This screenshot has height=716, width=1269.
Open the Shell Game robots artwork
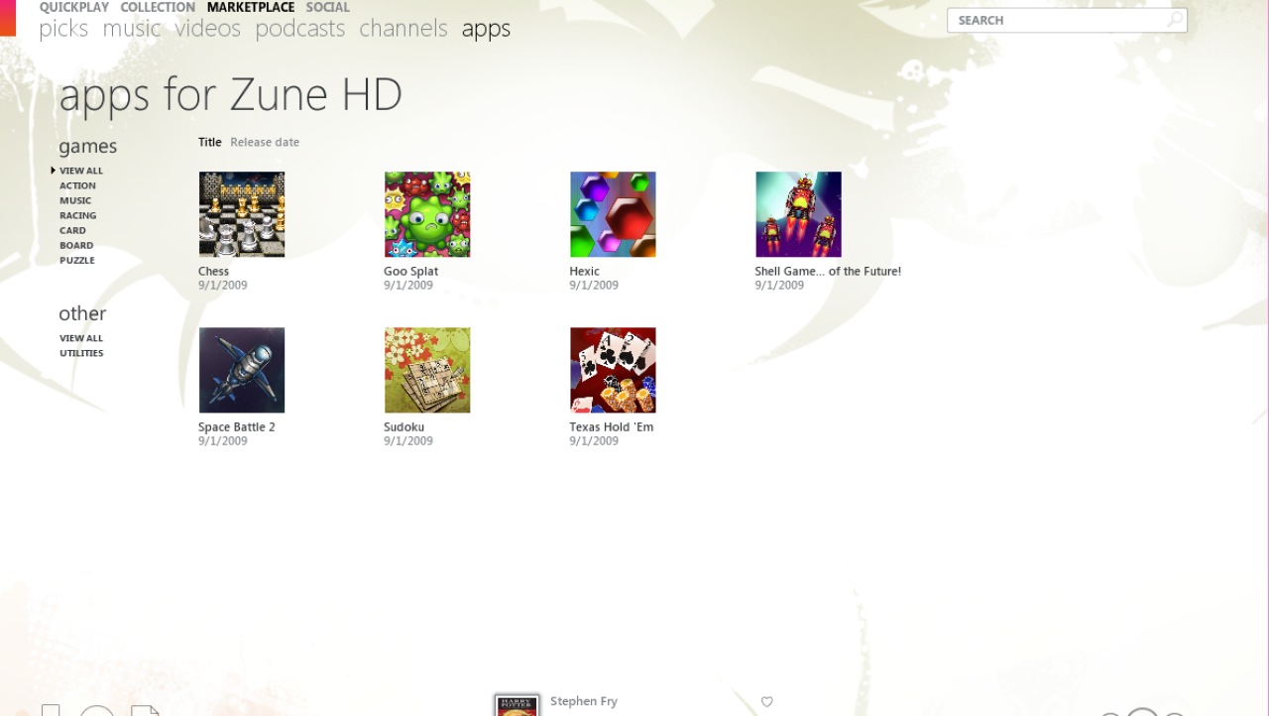tap(798, 214)
